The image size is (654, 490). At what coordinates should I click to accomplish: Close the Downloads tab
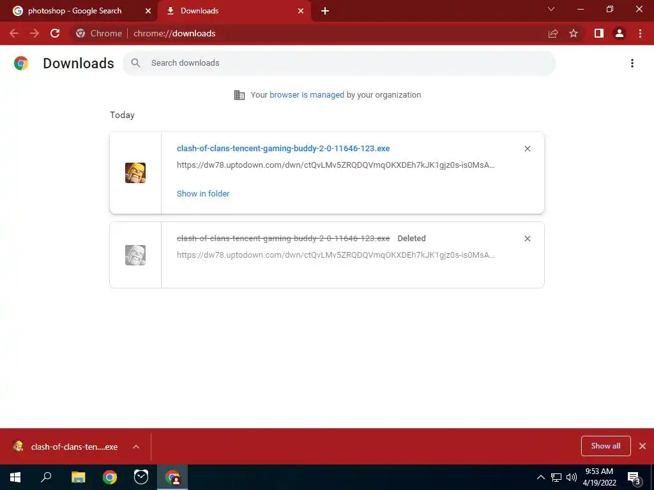[x=301, y=11]
